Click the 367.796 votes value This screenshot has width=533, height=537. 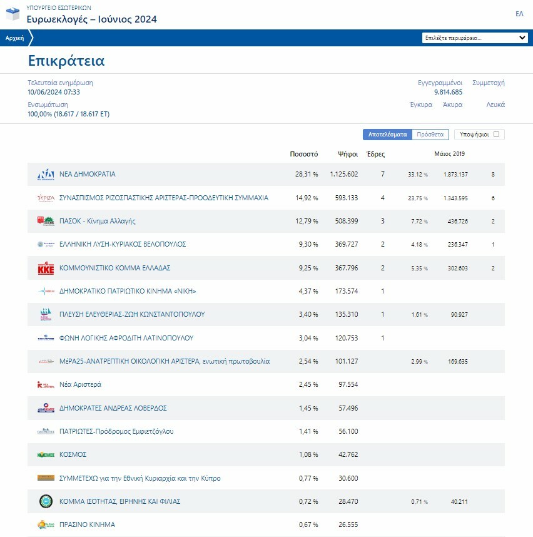[x=347, y=268]
